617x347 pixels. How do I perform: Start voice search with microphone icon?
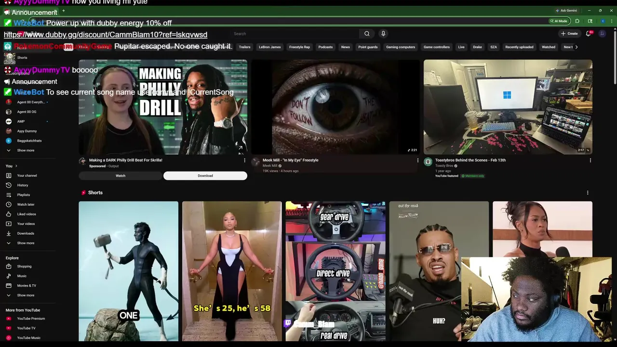pyautogui.click(x=383, y=34)
